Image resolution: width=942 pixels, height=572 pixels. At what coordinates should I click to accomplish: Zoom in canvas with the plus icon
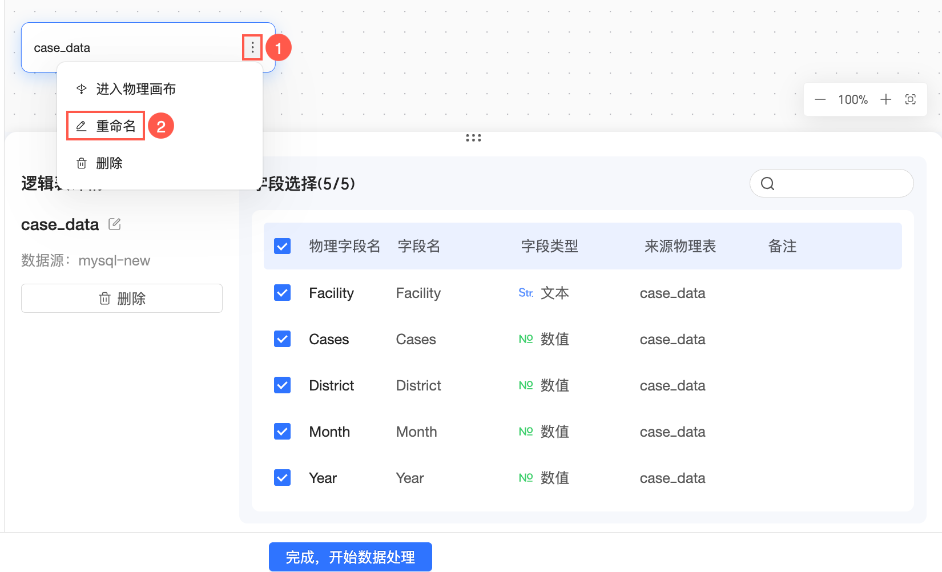pos(885,99)
